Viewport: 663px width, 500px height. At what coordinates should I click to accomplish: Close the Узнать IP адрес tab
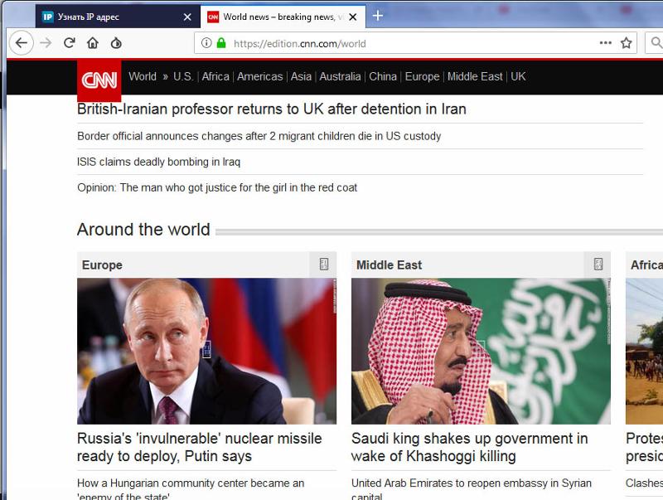pyautogui.click(x=187, y=17)
